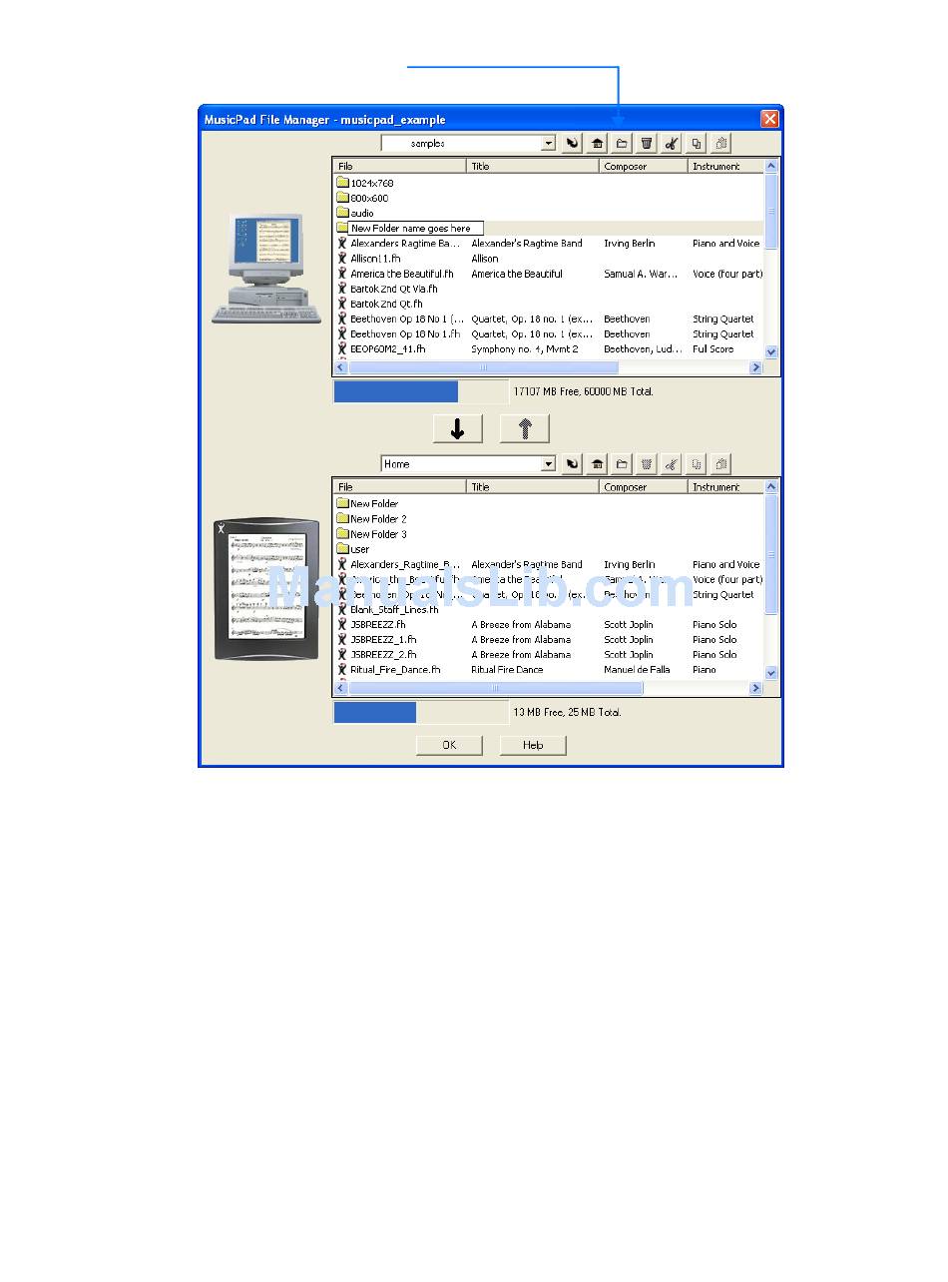Select the 800x600 folder

(363, 198)
